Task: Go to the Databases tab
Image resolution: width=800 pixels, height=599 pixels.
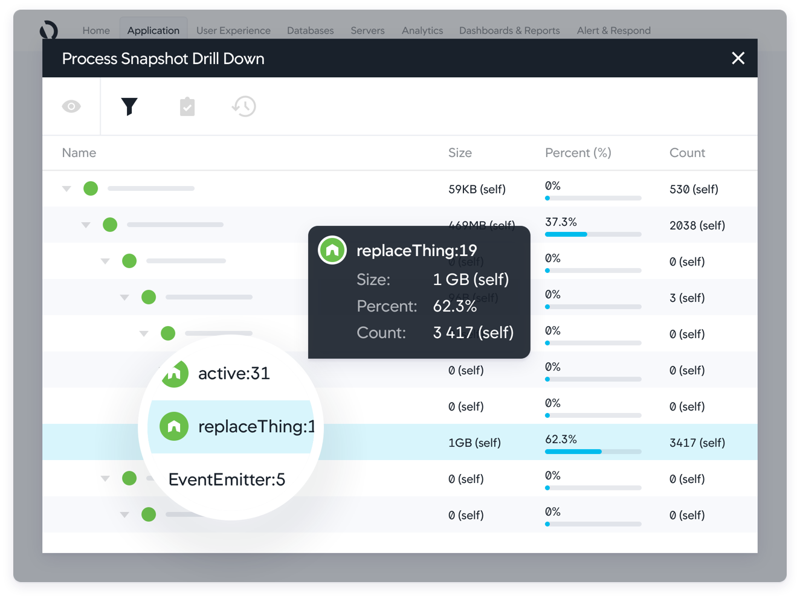Action: click(310, 30)
